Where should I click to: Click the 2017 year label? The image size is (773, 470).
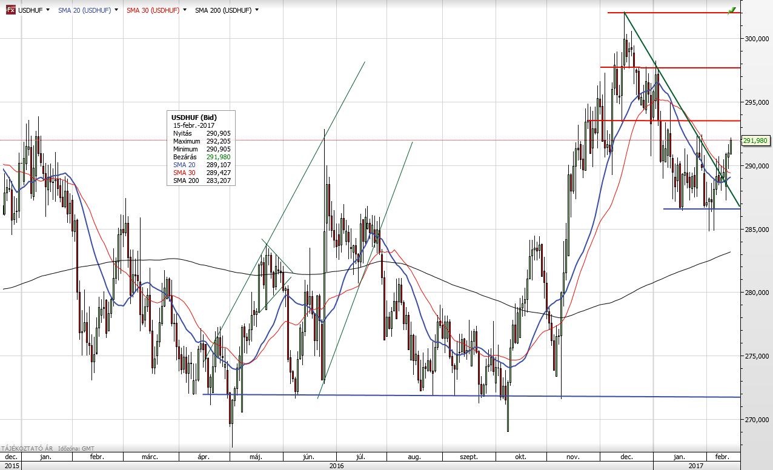tap(696, 466)
